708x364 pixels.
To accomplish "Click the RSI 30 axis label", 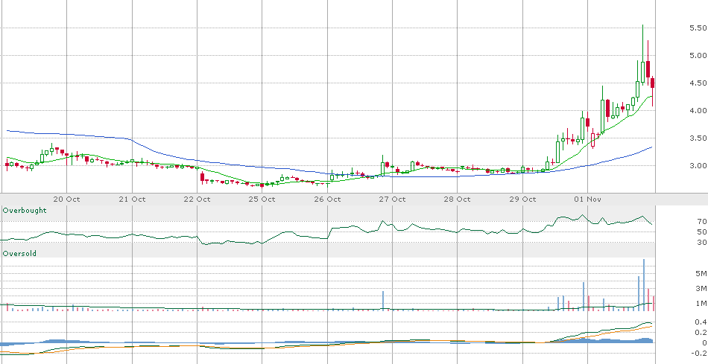I will (702, 242).
